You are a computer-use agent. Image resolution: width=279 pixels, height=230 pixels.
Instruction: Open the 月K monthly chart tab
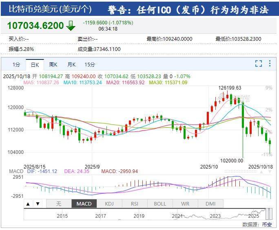tap(71, 64)
